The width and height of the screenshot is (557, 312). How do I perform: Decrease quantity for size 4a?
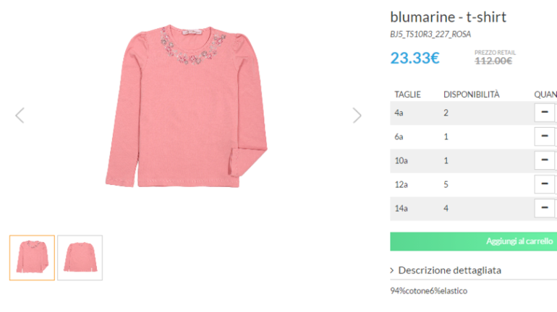pos(544,112)
